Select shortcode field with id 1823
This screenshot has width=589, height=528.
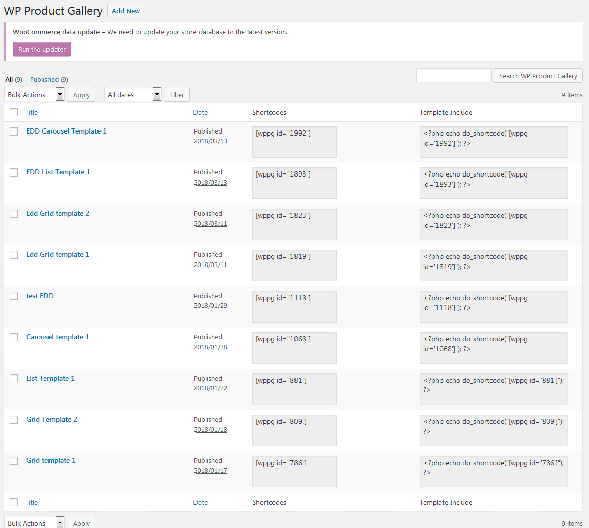click(294, 224)
